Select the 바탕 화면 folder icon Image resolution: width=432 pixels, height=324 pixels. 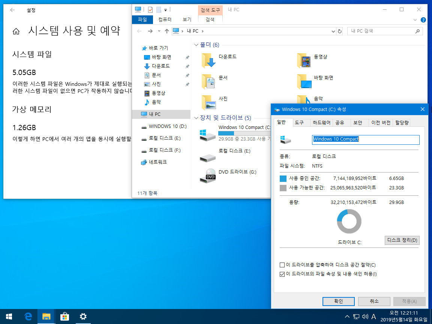pos(304,81)
